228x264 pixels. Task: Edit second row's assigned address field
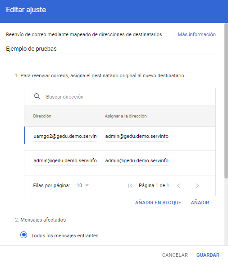[x=137, y=160]
